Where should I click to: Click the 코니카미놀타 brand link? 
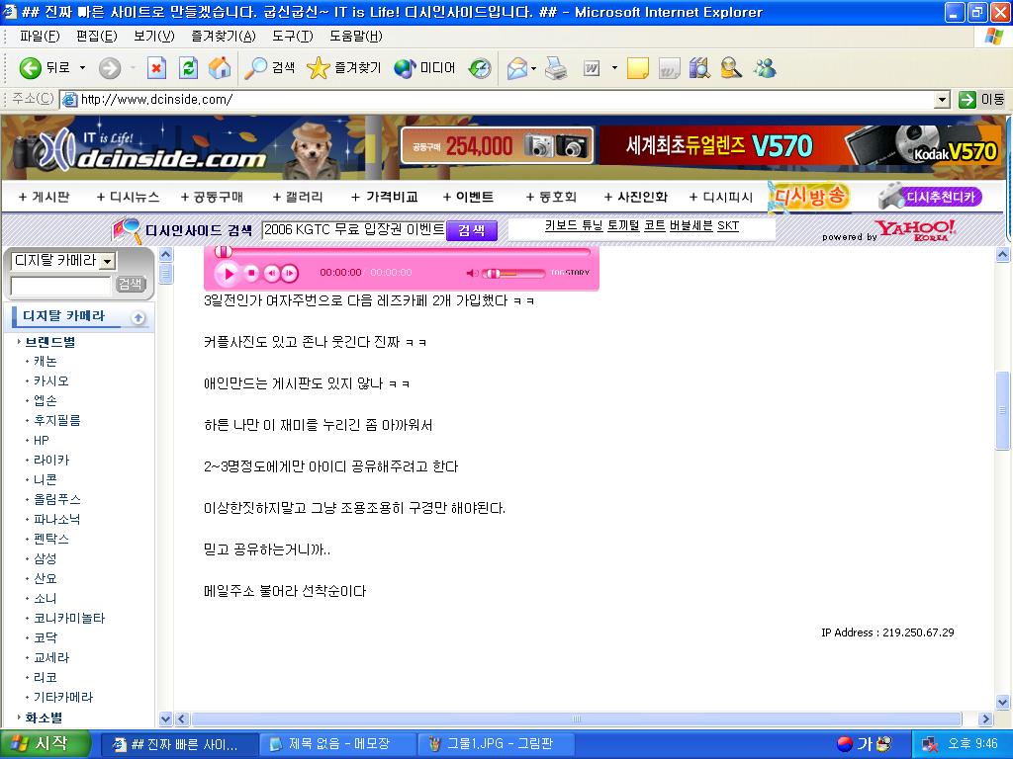(69, 619)
